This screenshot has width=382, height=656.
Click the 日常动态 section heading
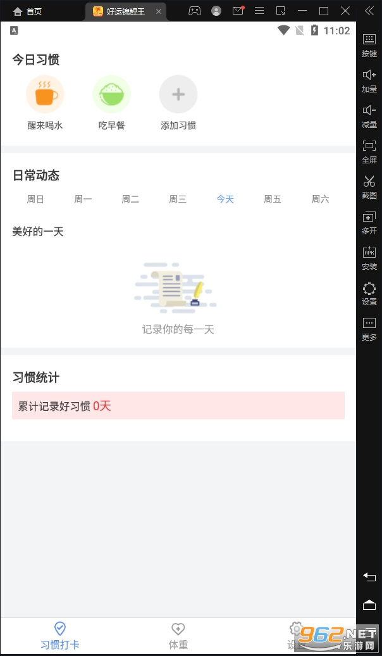pos(36,175)
